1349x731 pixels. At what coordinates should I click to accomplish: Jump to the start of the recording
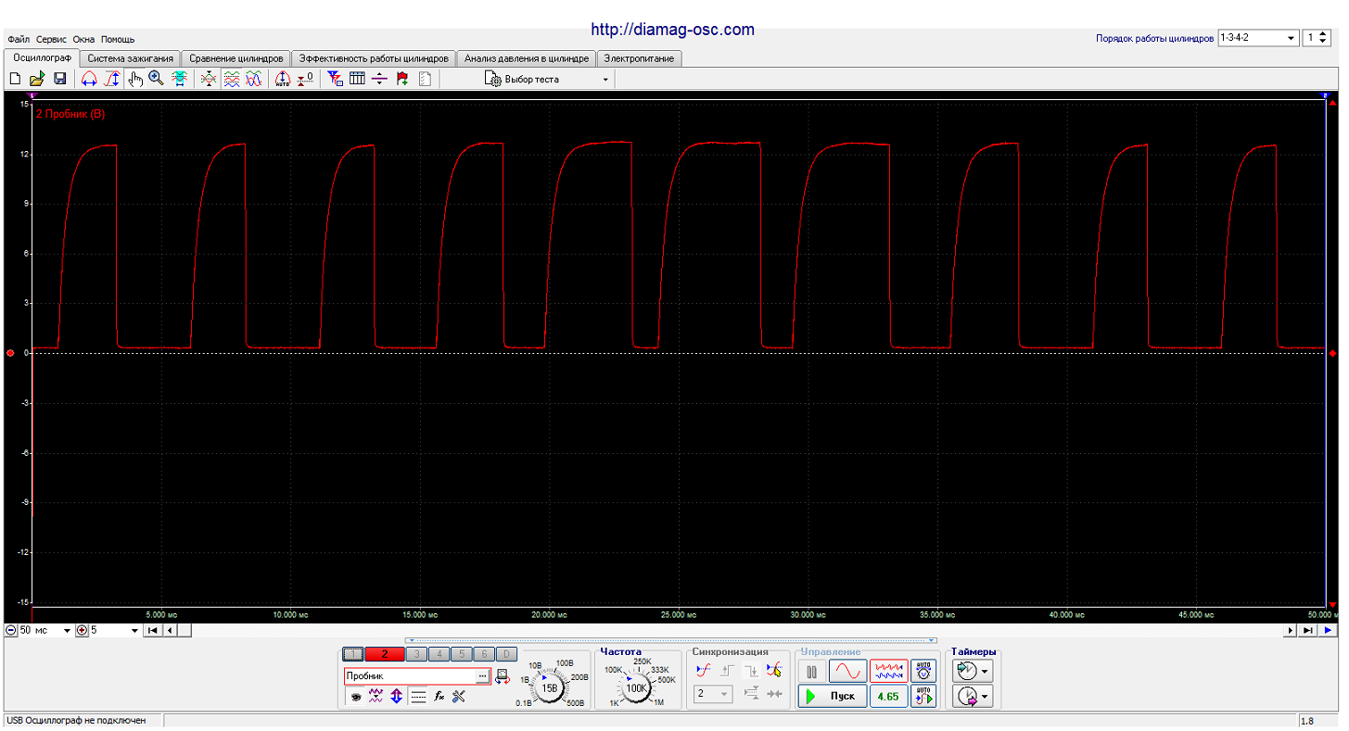tap(153, 630)
